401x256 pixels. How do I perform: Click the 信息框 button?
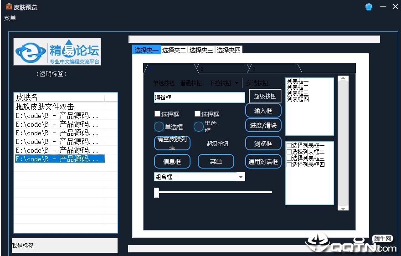coord(172,162)
